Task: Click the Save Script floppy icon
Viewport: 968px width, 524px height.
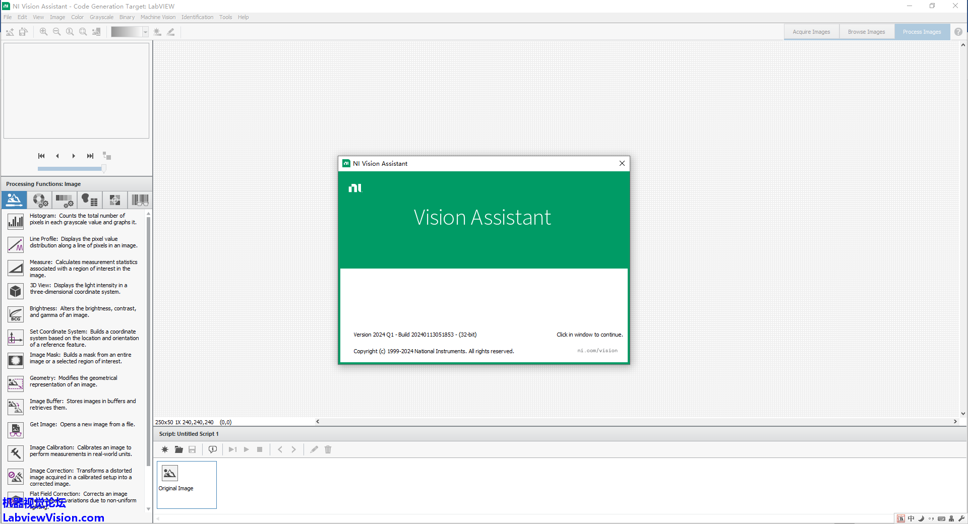Action: click(x=192, y=449)
